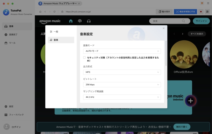212x134 pixels.
Task: Click the ログイン avatar icon
Action: pos(6,127)
